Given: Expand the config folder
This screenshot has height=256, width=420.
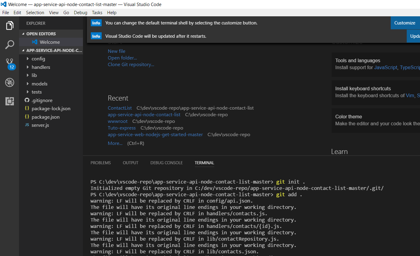Looking at the screenshot, I should pyautogui.click(x=28, y=59).
